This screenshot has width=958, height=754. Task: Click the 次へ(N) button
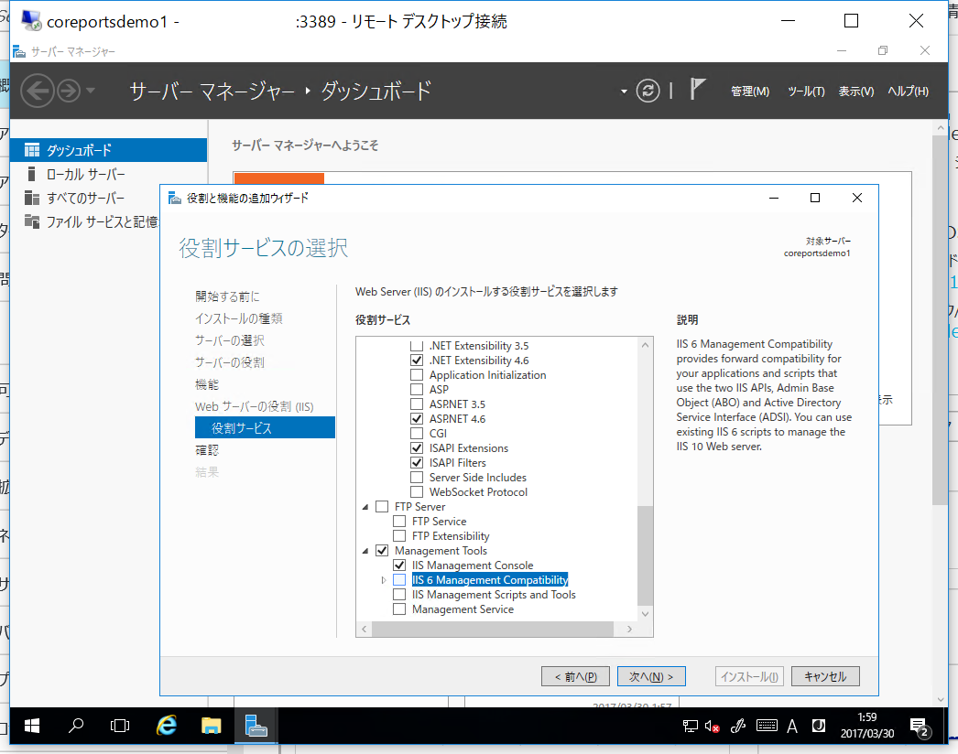[651, 676]
